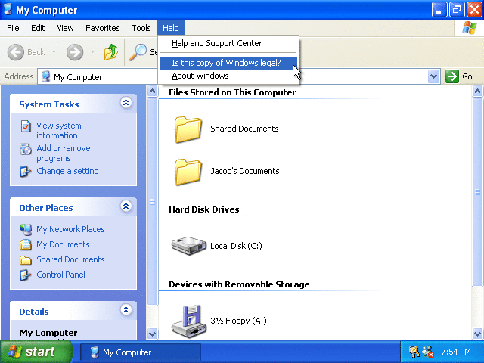
Task: Choose About Windows menu entry
Action: click(228, 76)
